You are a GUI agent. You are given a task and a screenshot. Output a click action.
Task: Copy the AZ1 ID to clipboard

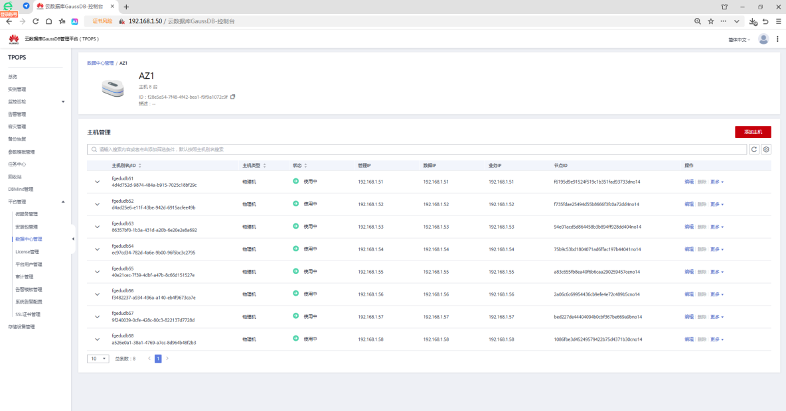pos(232,97)
